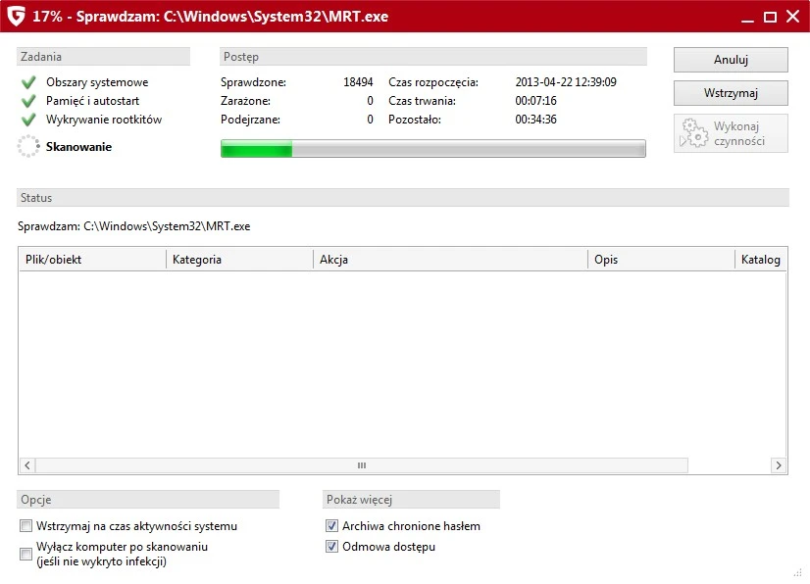Click the green scan progress bar

(432, 149)
